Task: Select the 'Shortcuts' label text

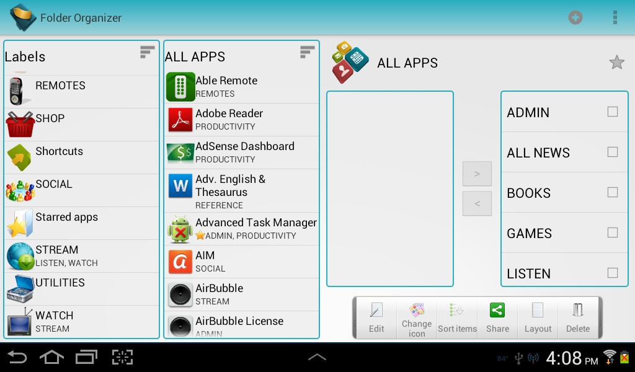Action: [x=59, y=151]
